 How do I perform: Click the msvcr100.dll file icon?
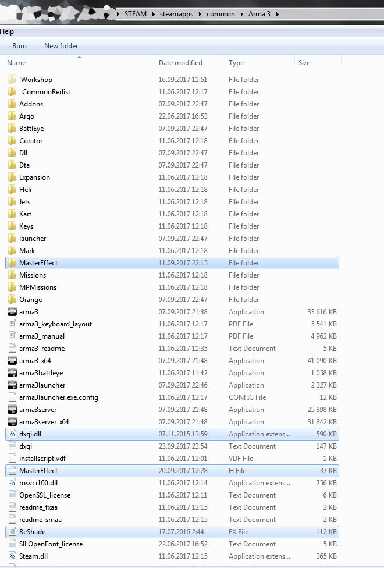(x=12, y=483)
